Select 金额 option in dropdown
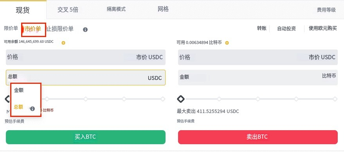Image resolution: width=344 pixels, height=152 pixels. pyautogui.click(x=19, y=90)
